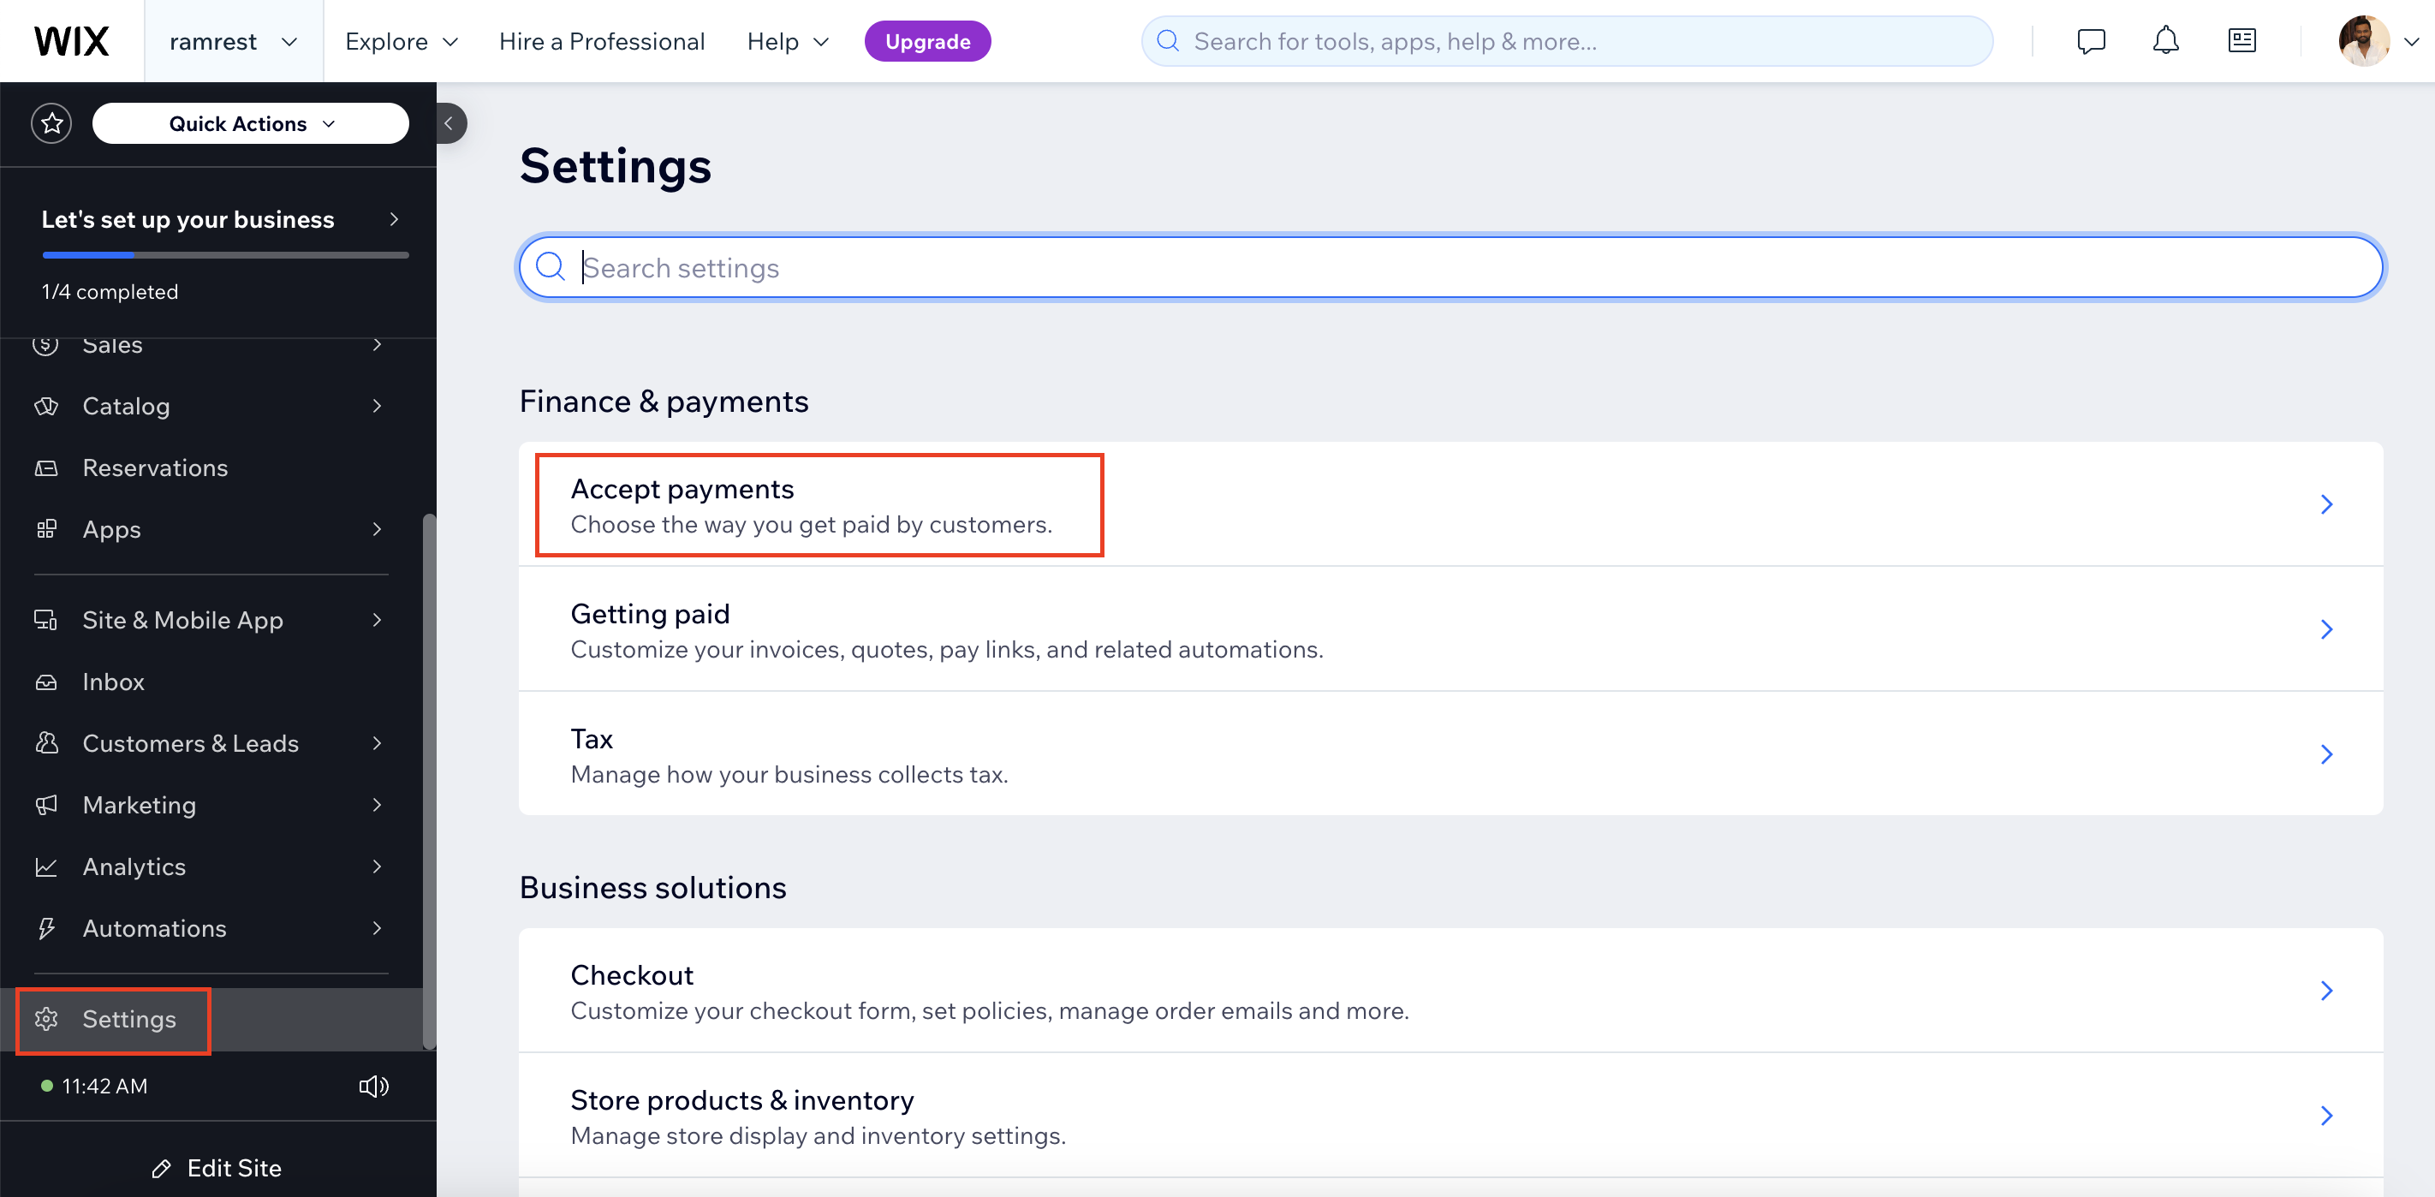Image resolution: width=2435 pixels, height=1197 pixels.
Task: Click the notifications bell icon
Action: click(2166, 40)
